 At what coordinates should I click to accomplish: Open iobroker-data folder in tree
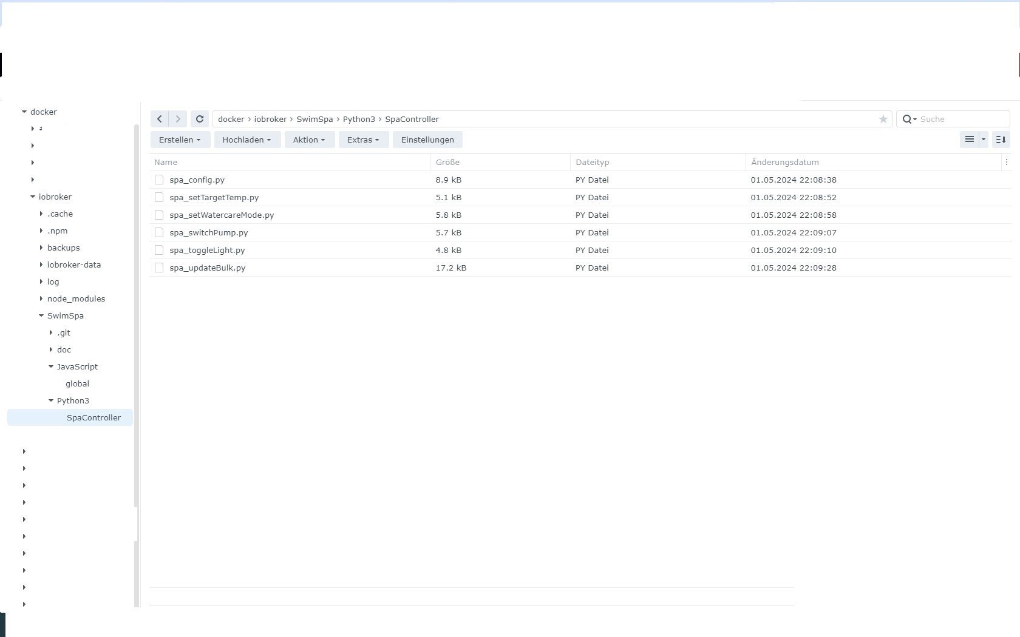pyautogui.click(x=74, y=265)
